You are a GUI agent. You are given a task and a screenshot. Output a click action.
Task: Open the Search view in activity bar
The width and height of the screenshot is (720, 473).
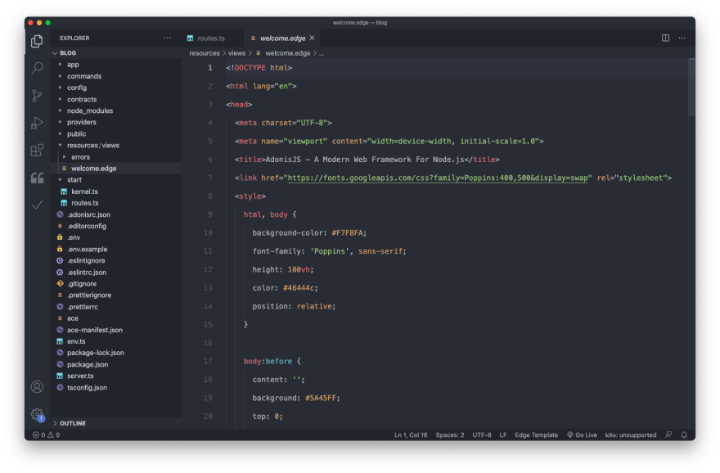coord(37,69)
